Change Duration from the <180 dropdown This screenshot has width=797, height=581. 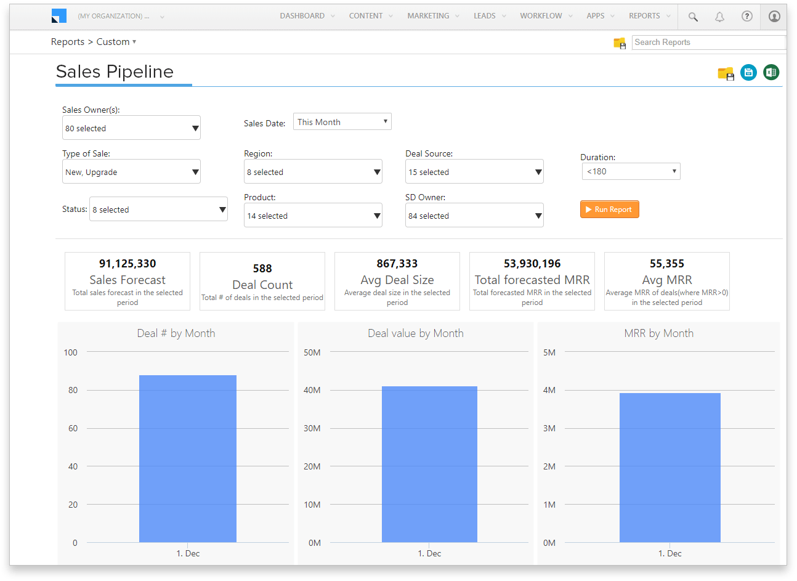click(x=631, y=171)
